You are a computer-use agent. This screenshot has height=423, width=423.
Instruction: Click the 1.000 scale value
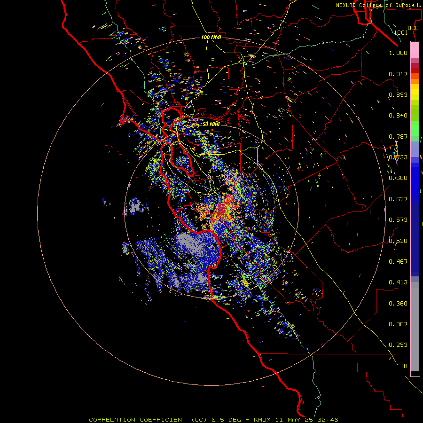pos(398,53)
